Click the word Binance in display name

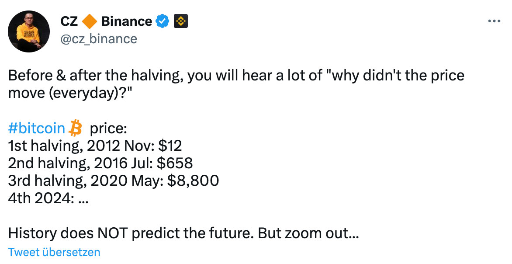tap(127, 21)
